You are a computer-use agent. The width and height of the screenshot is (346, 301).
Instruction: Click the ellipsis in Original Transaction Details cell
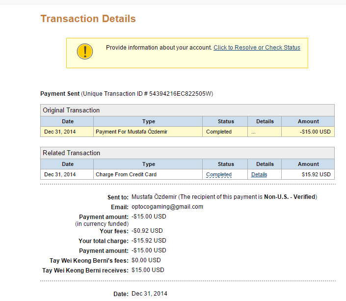click(x=253, y=132)
